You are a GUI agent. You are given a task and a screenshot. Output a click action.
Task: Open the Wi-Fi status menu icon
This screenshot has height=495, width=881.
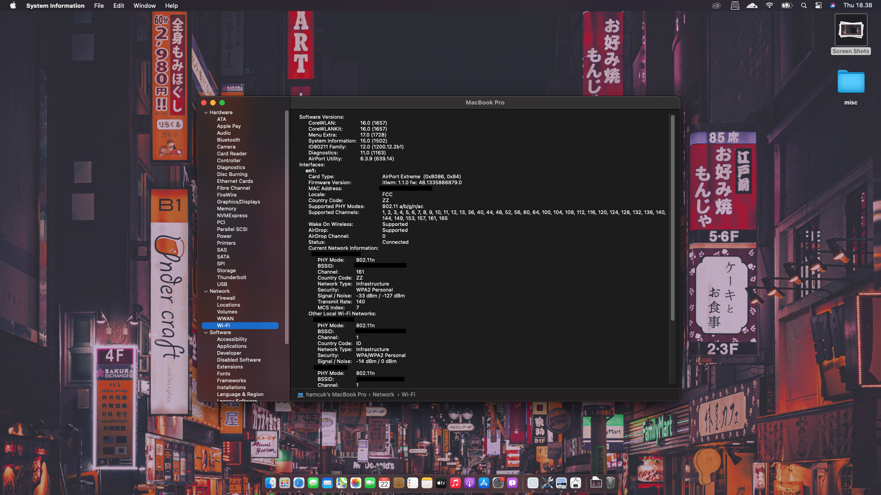point(769,5)
